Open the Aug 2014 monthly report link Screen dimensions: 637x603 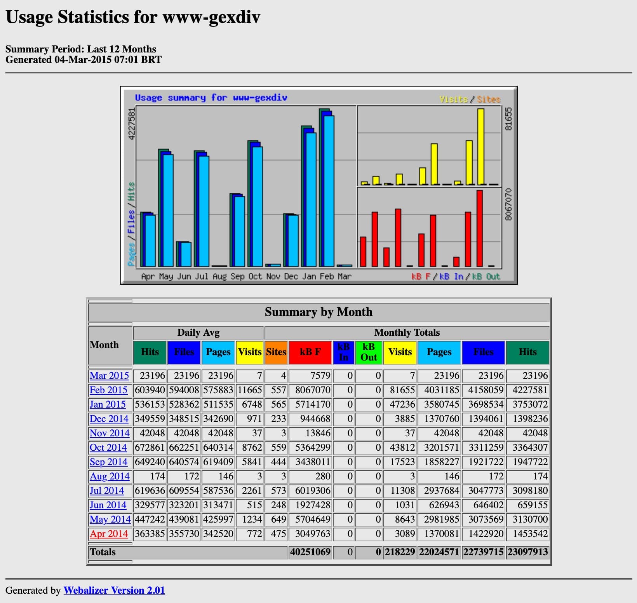point(110,476)
